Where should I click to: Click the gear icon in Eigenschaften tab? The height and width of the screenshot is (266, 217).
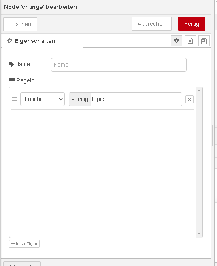[10, 41]
